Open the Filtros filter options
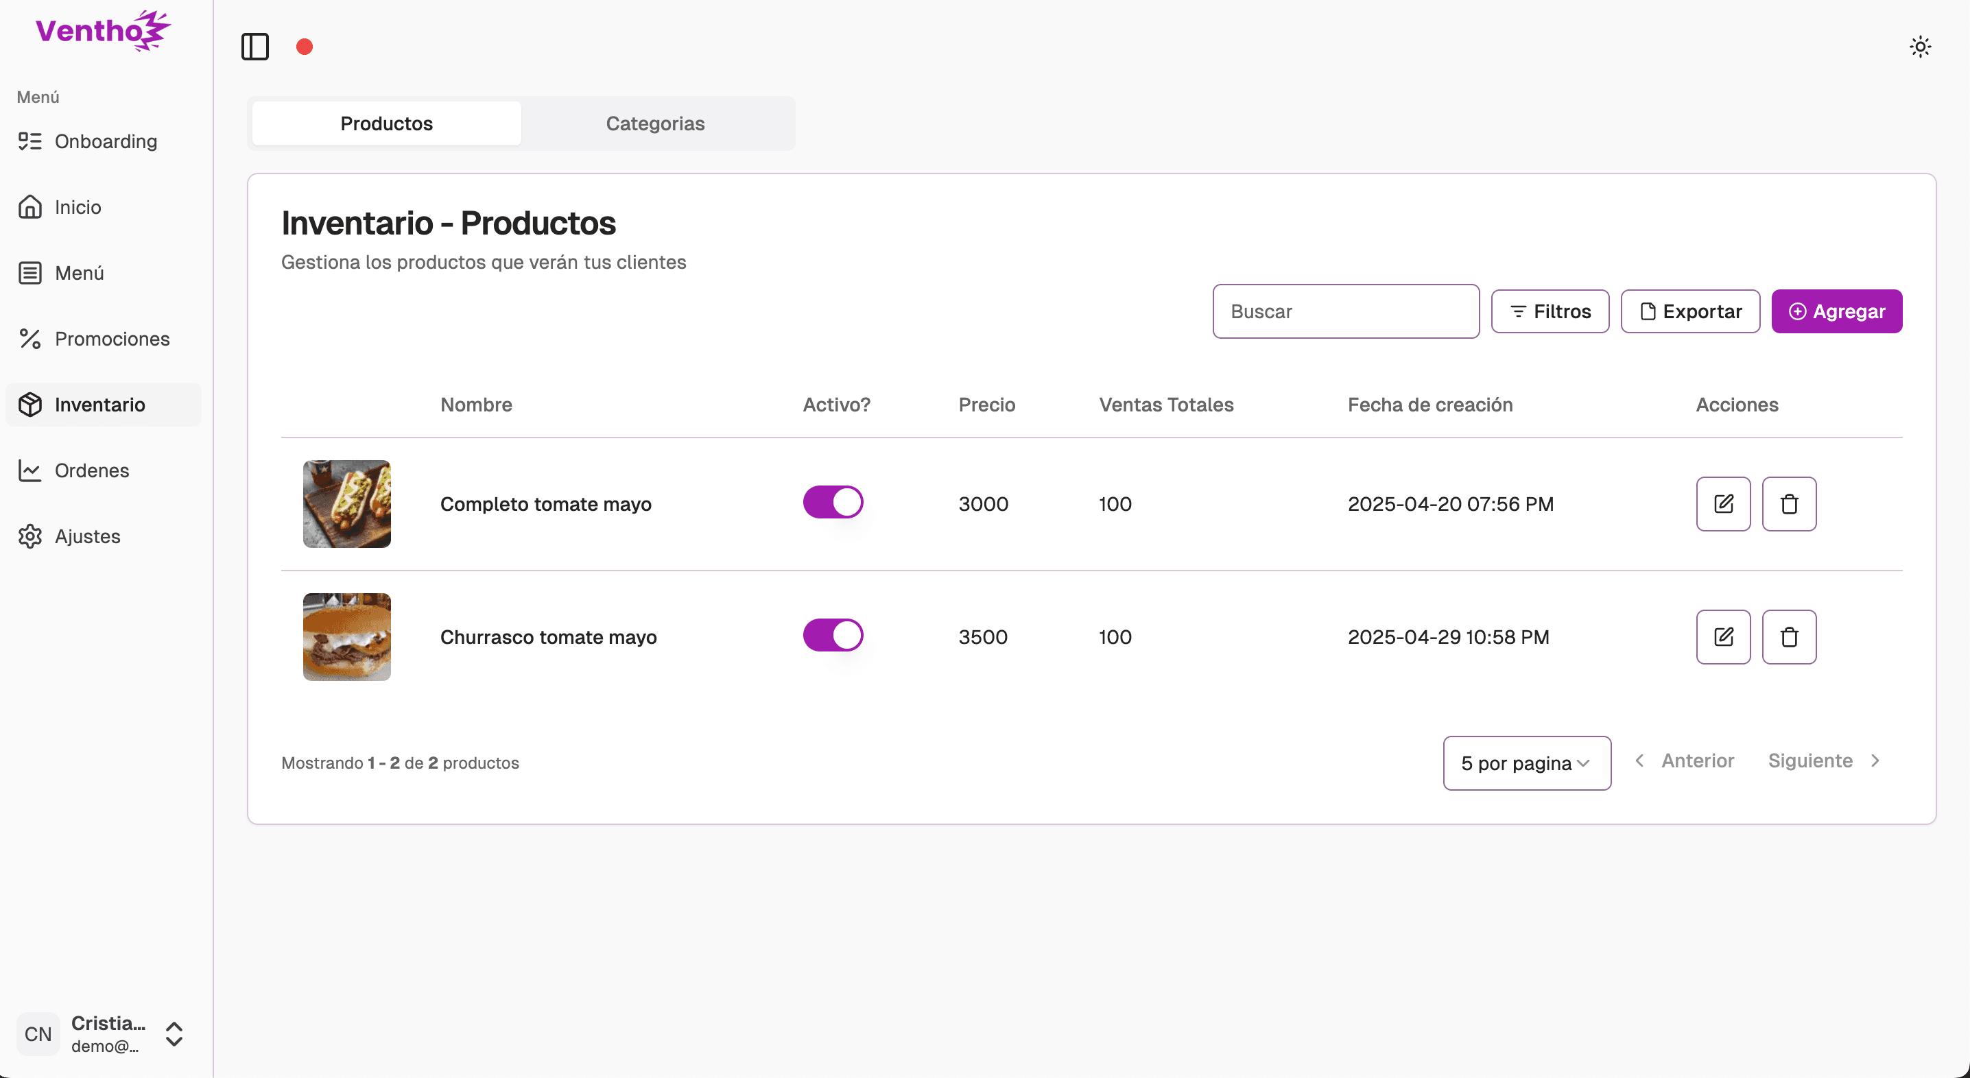 tap(1550, 311)
